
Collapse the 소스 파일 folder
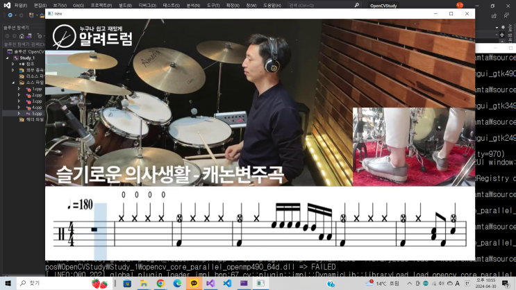[13, 83]
